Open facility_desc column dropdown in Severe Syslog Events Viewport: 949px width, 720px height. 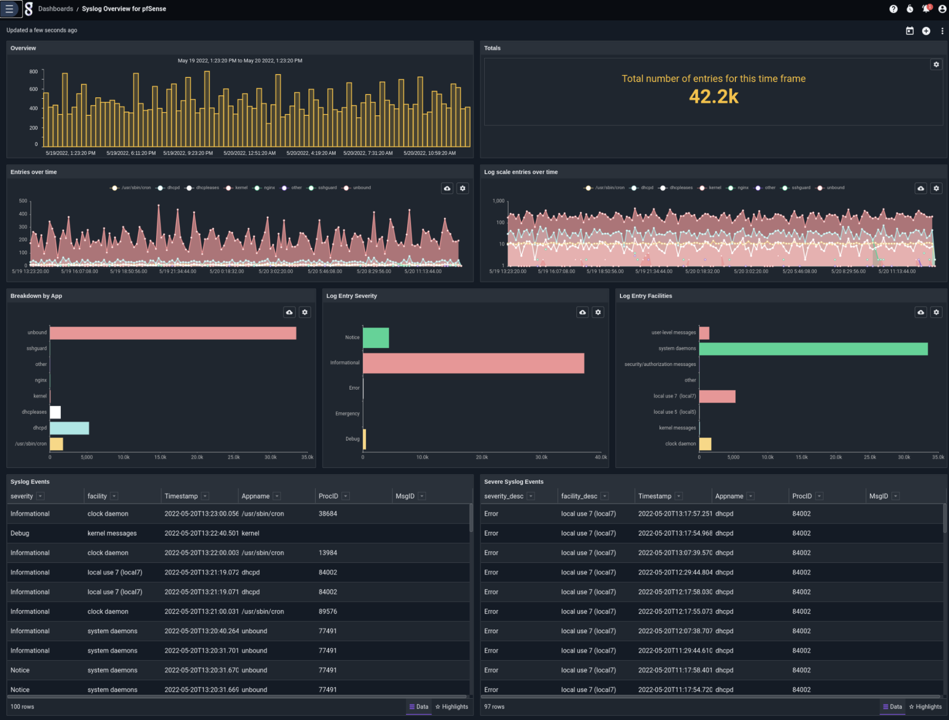604,496
